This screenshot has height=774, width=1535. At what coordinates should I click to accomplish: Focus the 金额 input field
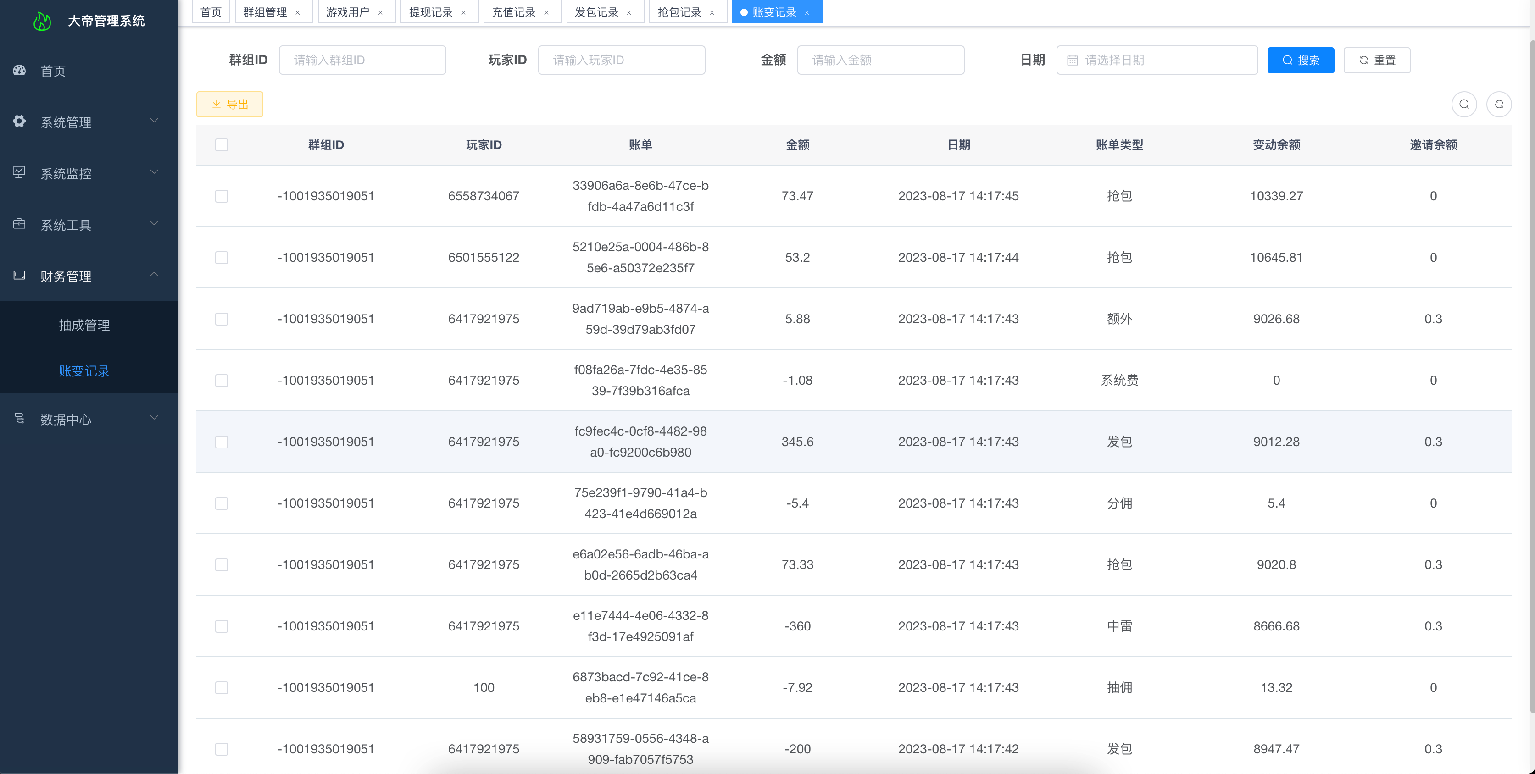pos(881,60)
